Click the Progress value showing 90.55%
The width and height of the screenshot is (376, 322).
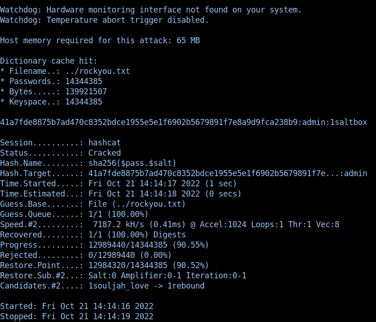148,245
